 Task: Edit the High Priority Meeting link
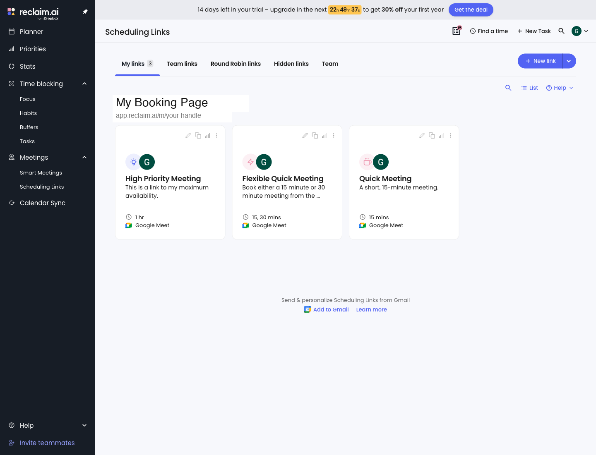click(x=188, y=135)
